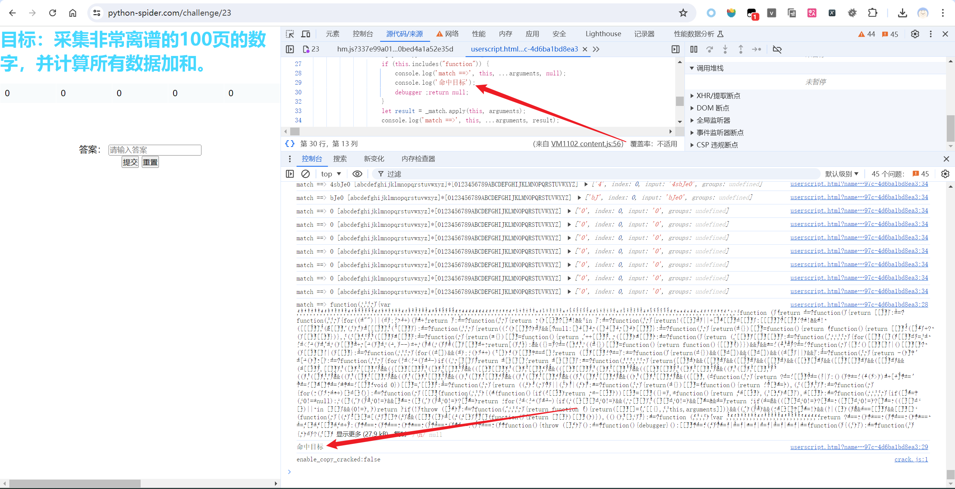Pause script execution in debugger

point(693,49)
